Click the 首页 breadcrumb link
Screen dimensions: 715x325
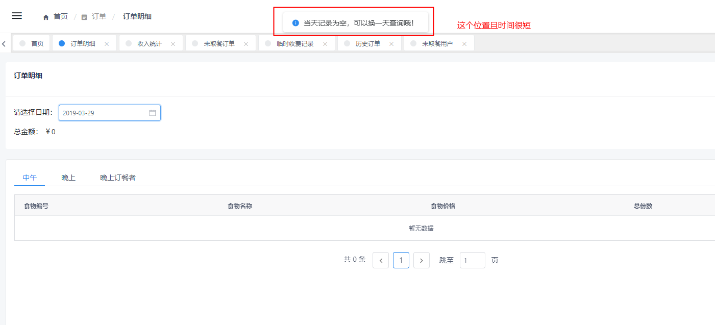pos(60,16)
